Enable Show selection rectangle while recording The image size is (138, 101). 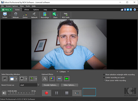pyautogui.click(x=104, y=74)
